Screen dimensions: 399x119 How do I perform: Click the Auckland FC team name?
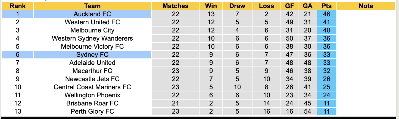(92, 14)
